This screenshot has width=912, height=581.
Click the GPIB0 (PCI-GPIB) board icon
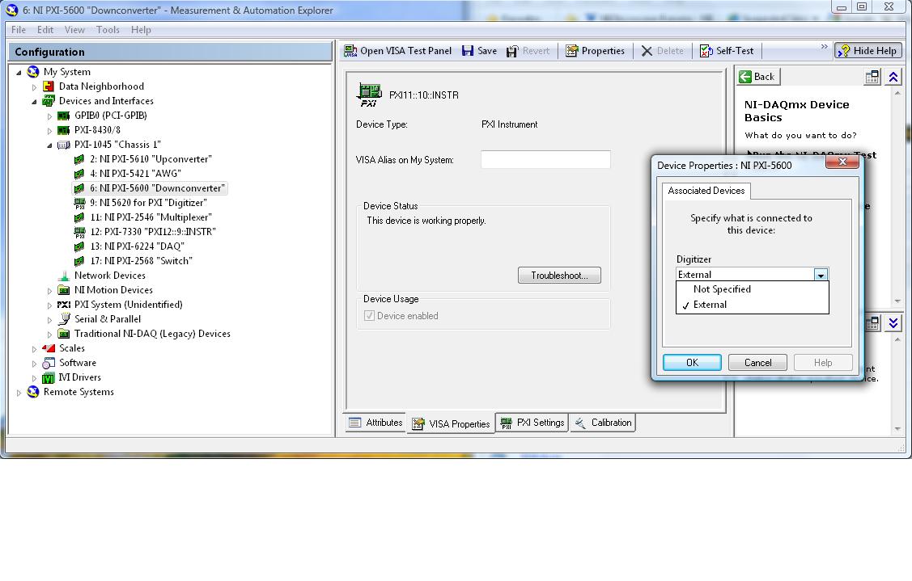[63, 116]
